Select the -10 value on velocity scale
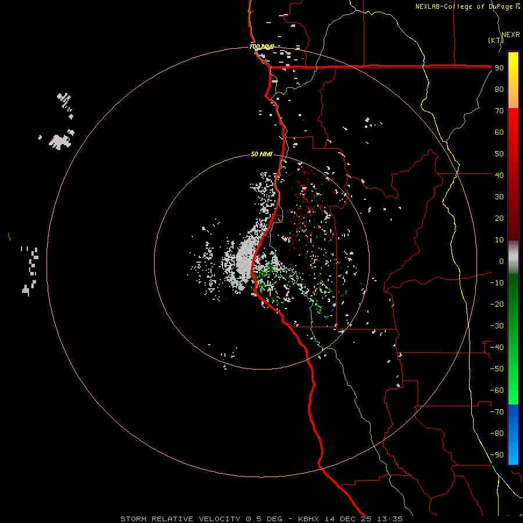 (x=497, y=283)
